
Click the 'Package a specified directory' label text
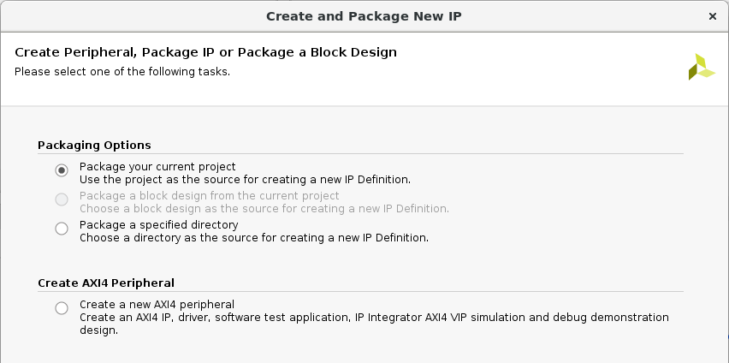tap(159, 225)
